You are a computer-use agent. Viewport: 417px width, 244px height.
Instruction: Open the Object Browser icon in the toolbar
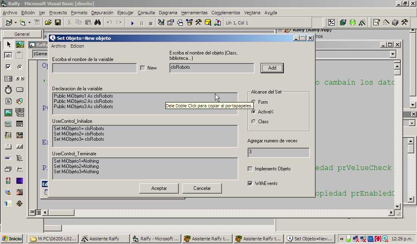tap(189, 22)
